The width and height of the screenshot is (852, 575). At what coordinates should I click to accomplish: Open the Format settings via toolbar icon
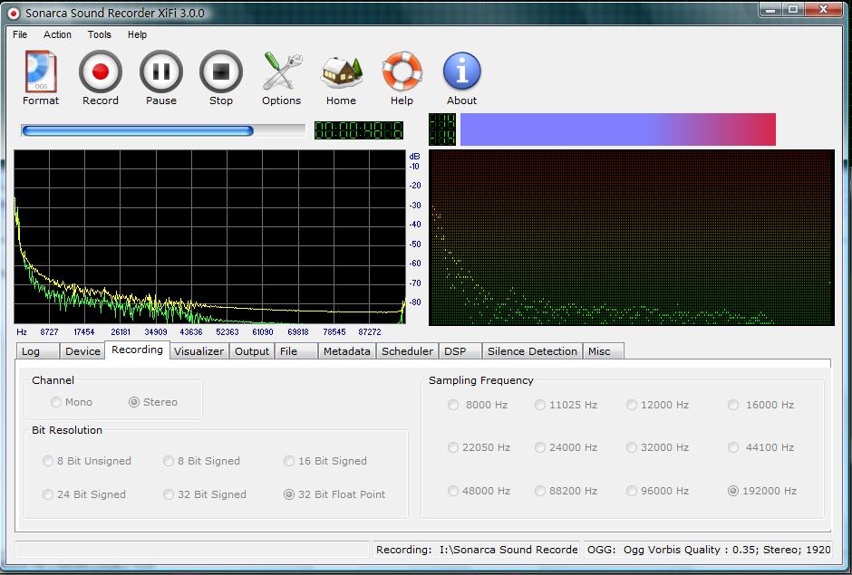coord(40,71)
